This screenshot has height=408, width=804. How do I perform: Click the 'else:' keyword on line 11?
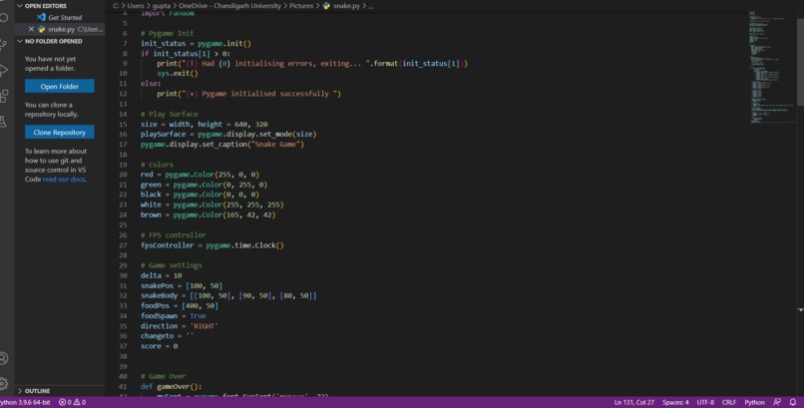[151, 83]
